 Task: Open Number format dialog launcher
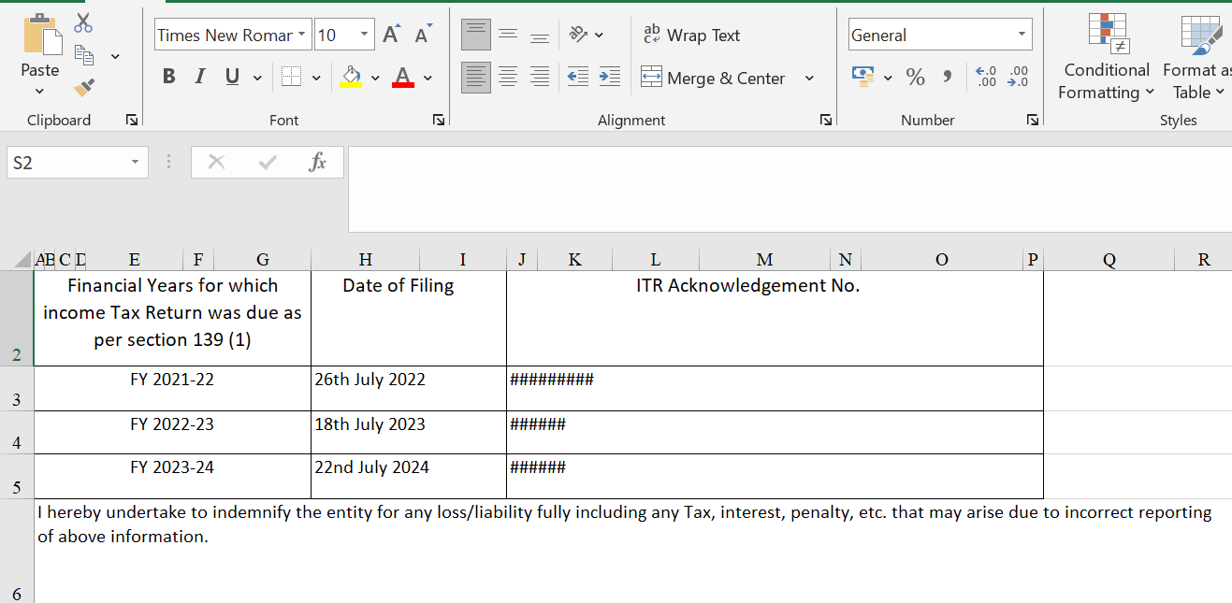(1033, 120)
